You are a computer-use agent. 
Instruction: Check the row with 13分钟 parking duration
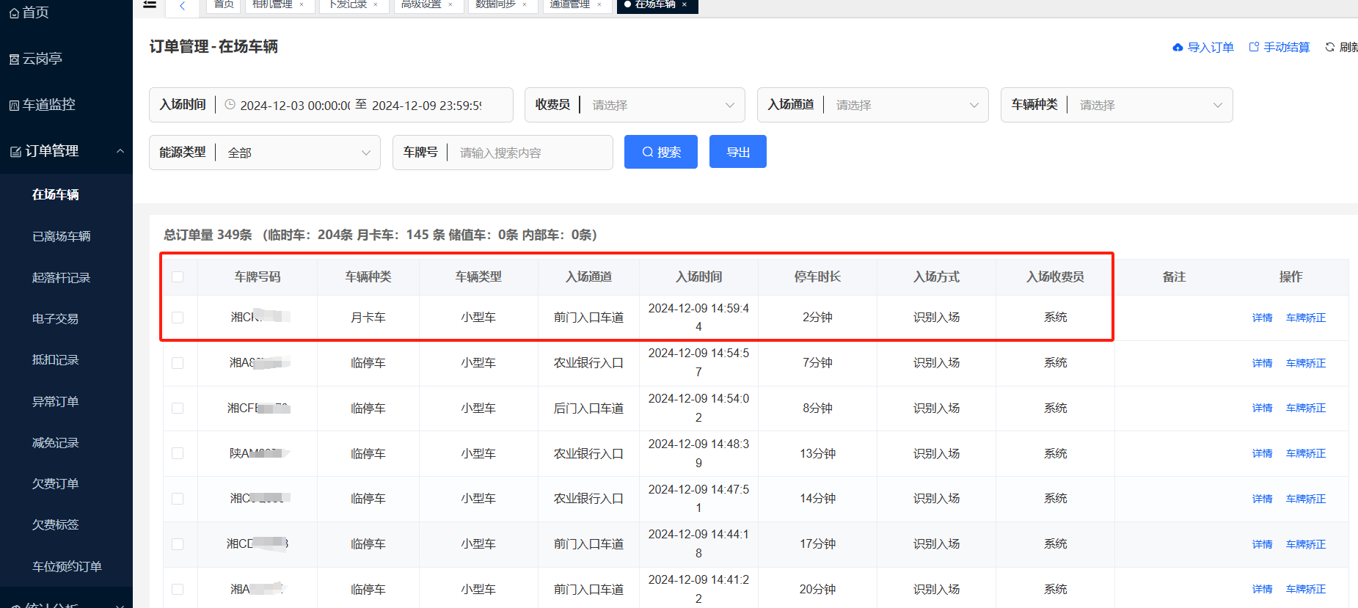(178, 453)
